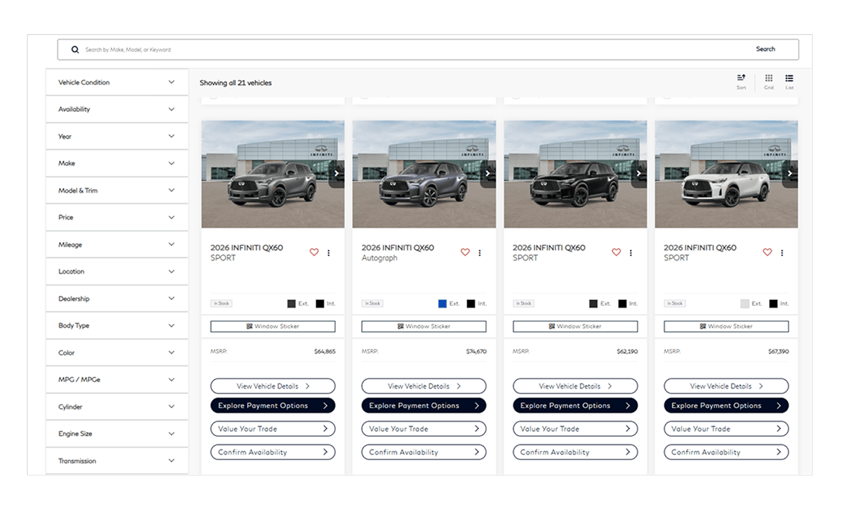868x509 pixels.
Task: Expand the Mileage filter
Action: (117, 245)
